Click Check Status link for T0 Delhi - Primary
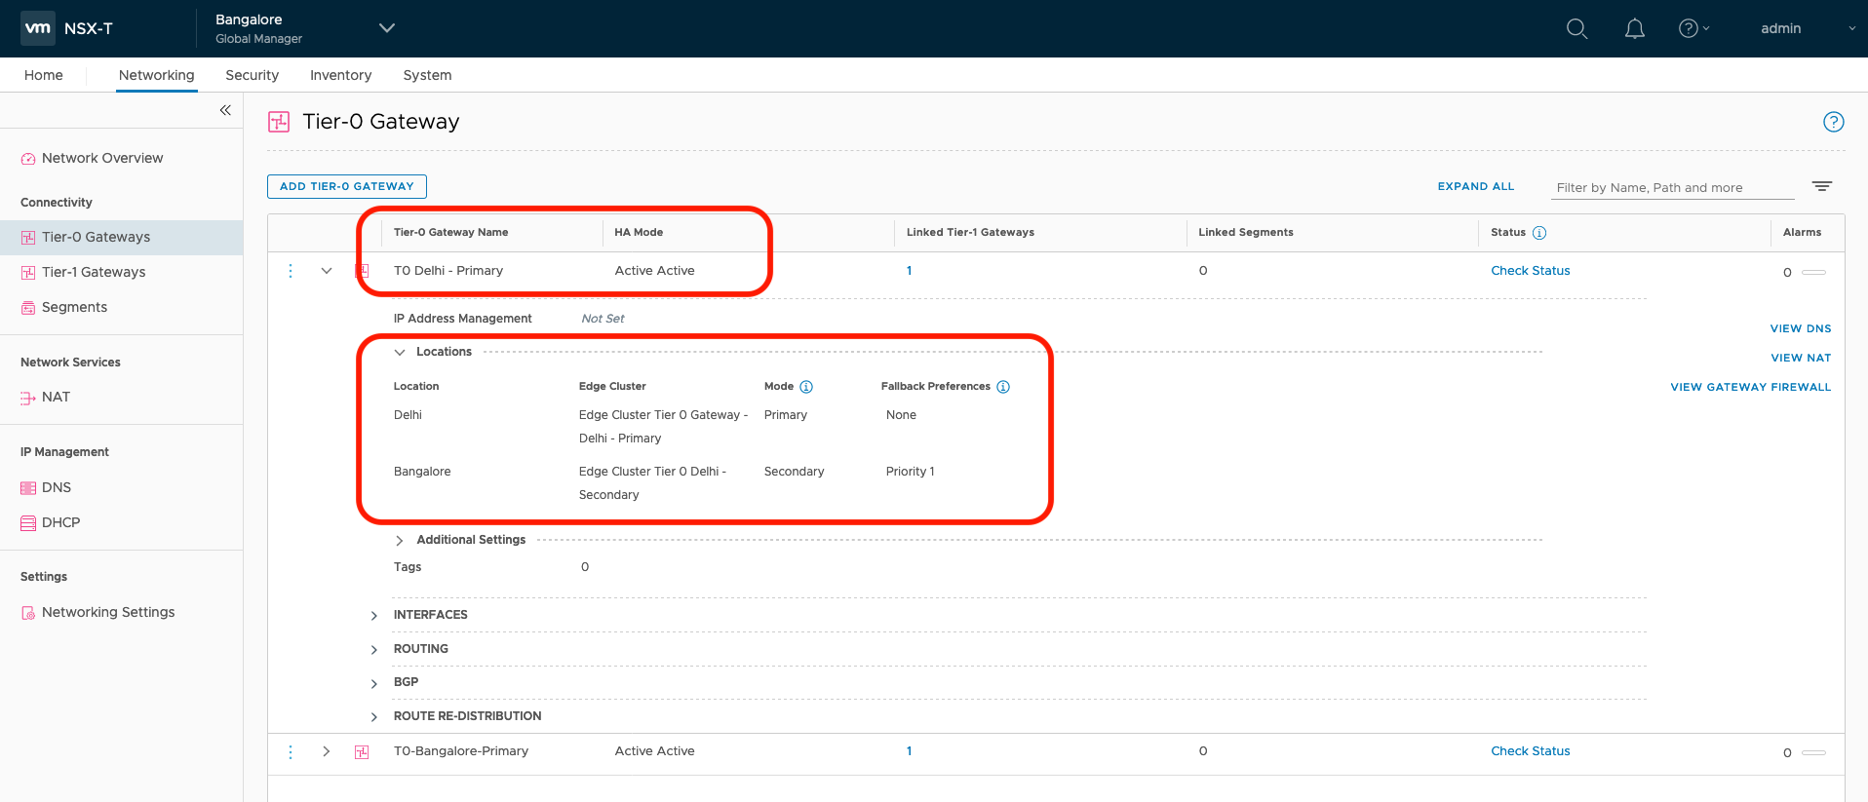This screenshot has height=802, width=1868. 1530,271
